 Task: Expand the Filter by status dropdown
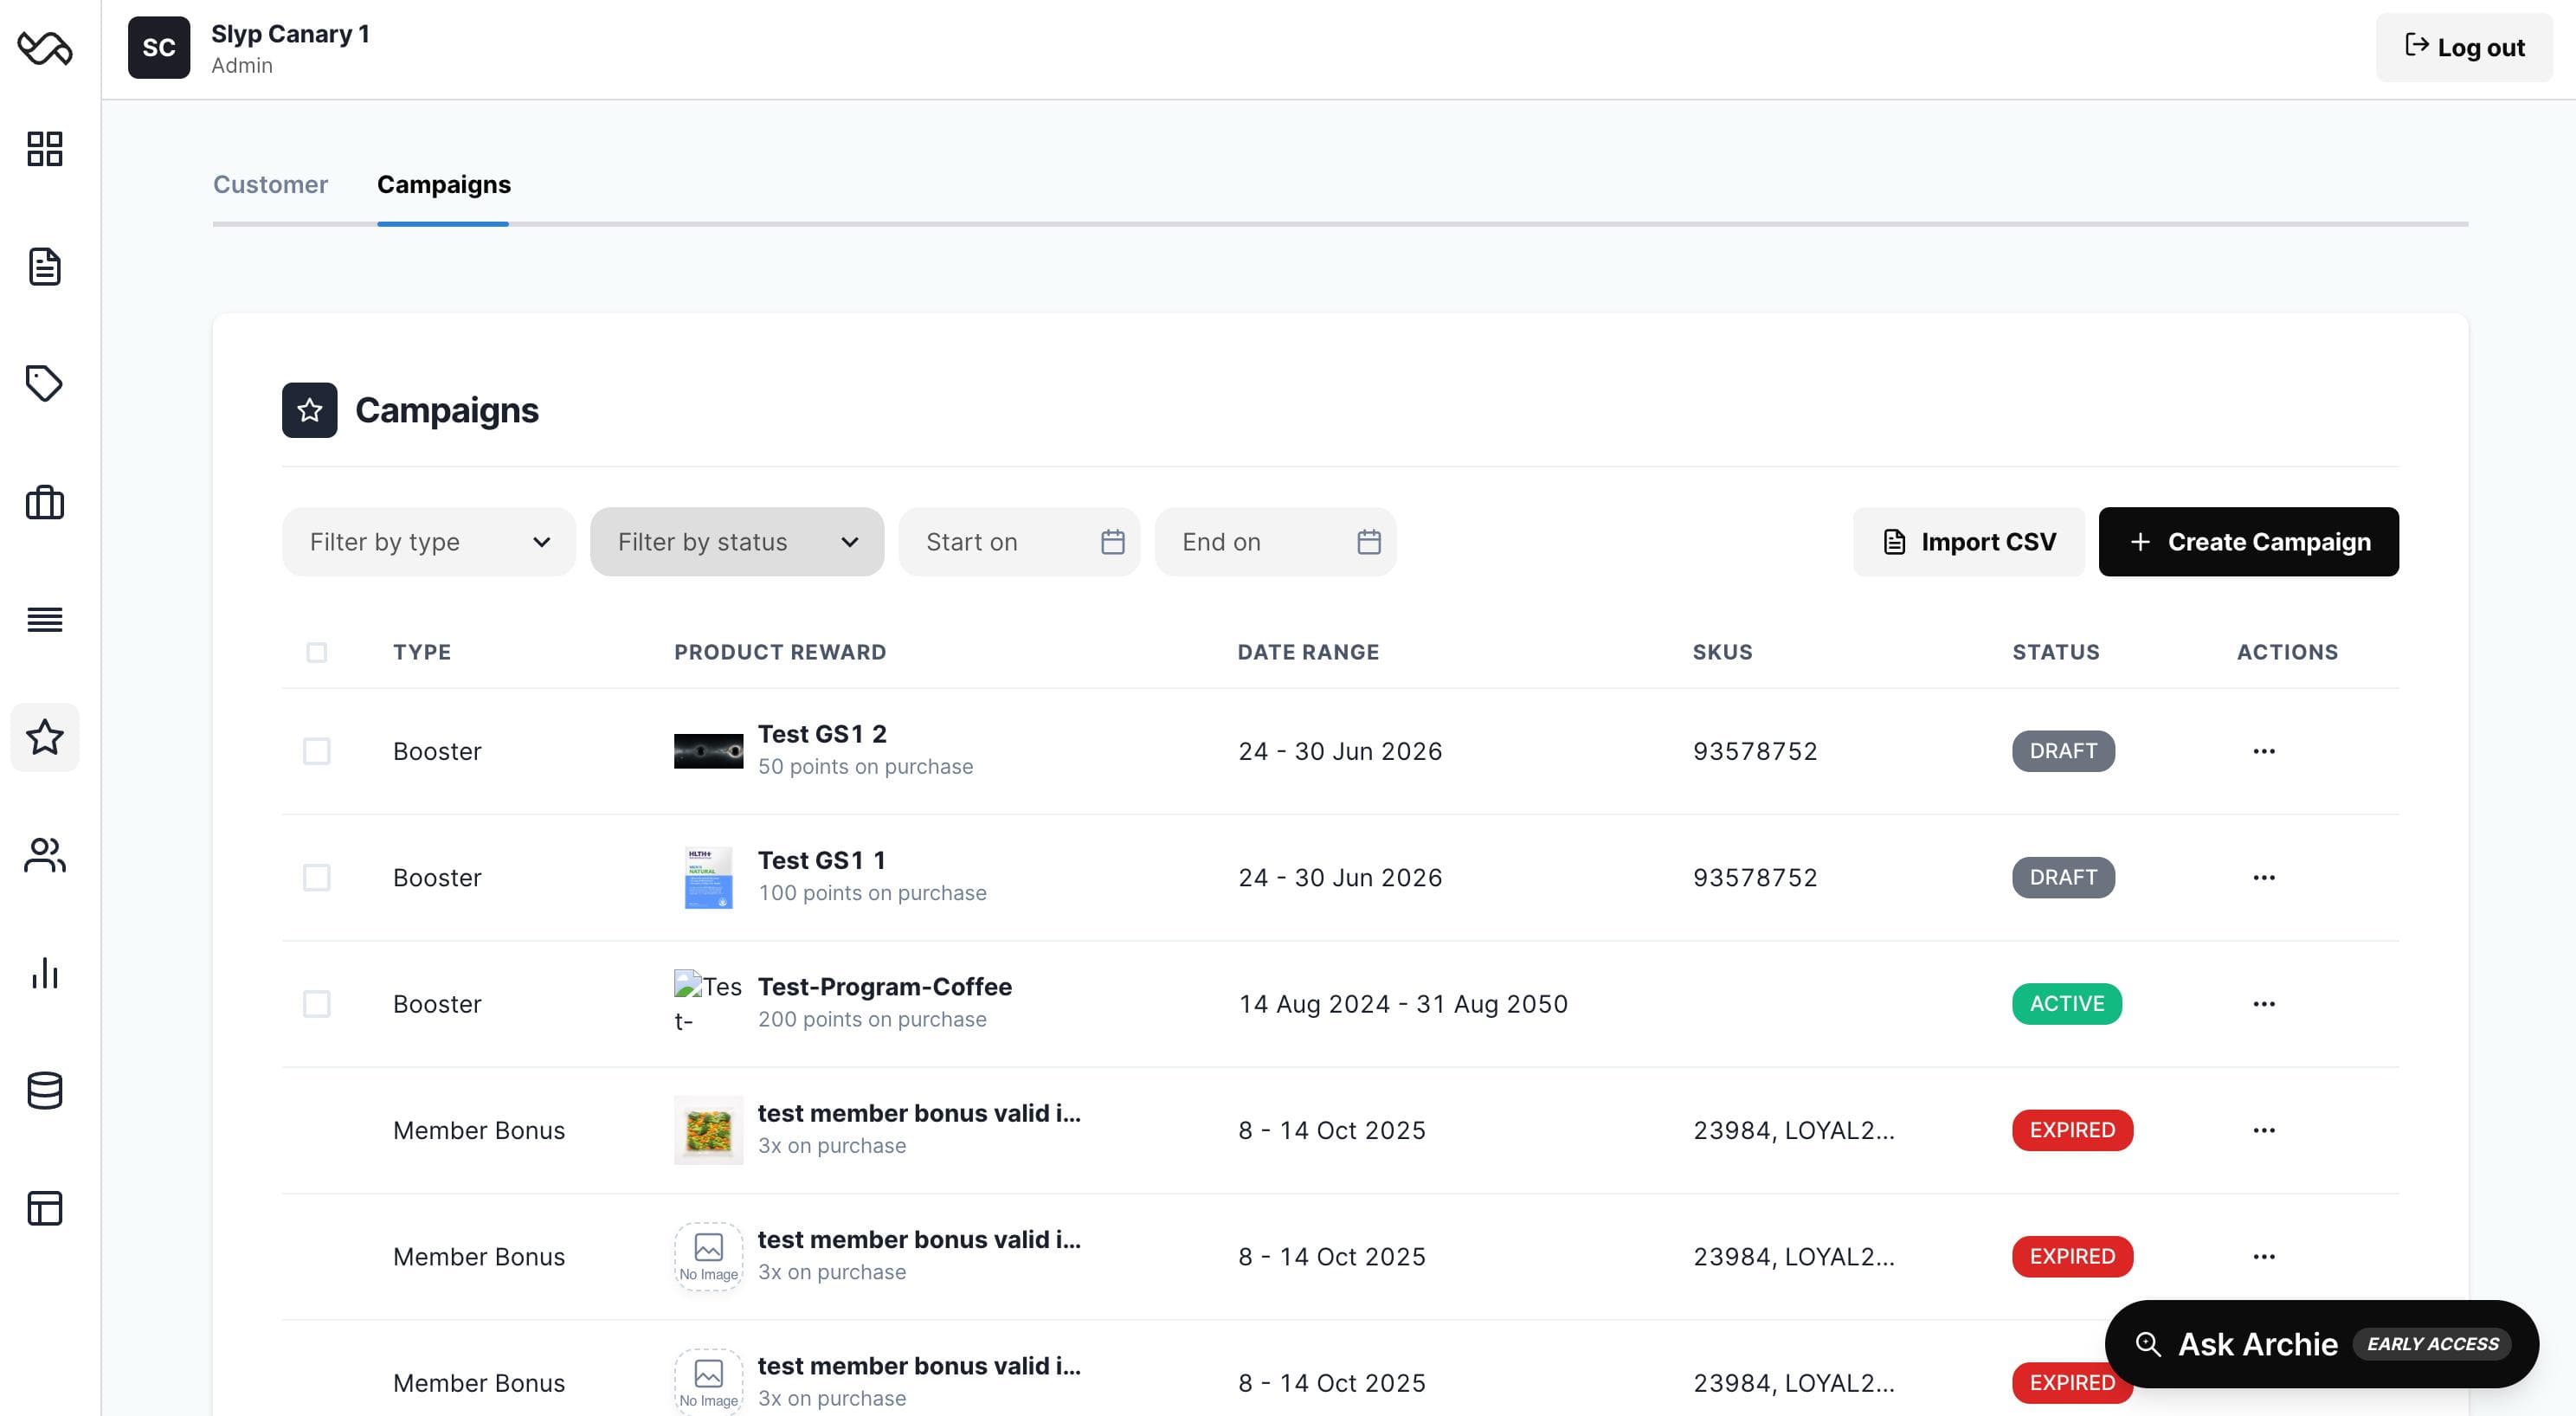pyautogui.click(x=737, y=542)
